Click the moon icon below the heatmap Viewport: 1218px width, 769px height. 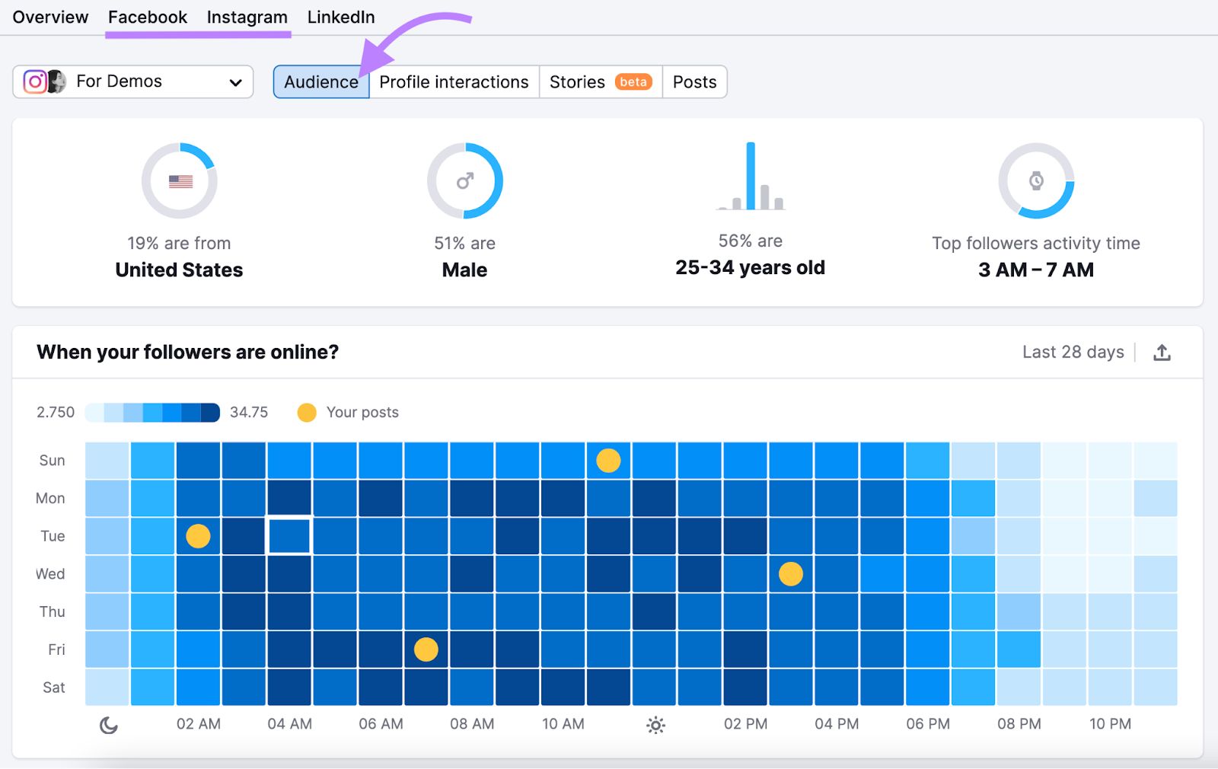point(107,724)
